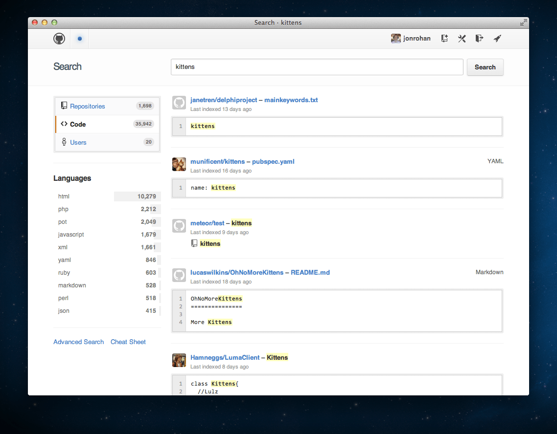Open account settings tools icon
This screenshot has width=557, height=434.
(x=462, y=39)
